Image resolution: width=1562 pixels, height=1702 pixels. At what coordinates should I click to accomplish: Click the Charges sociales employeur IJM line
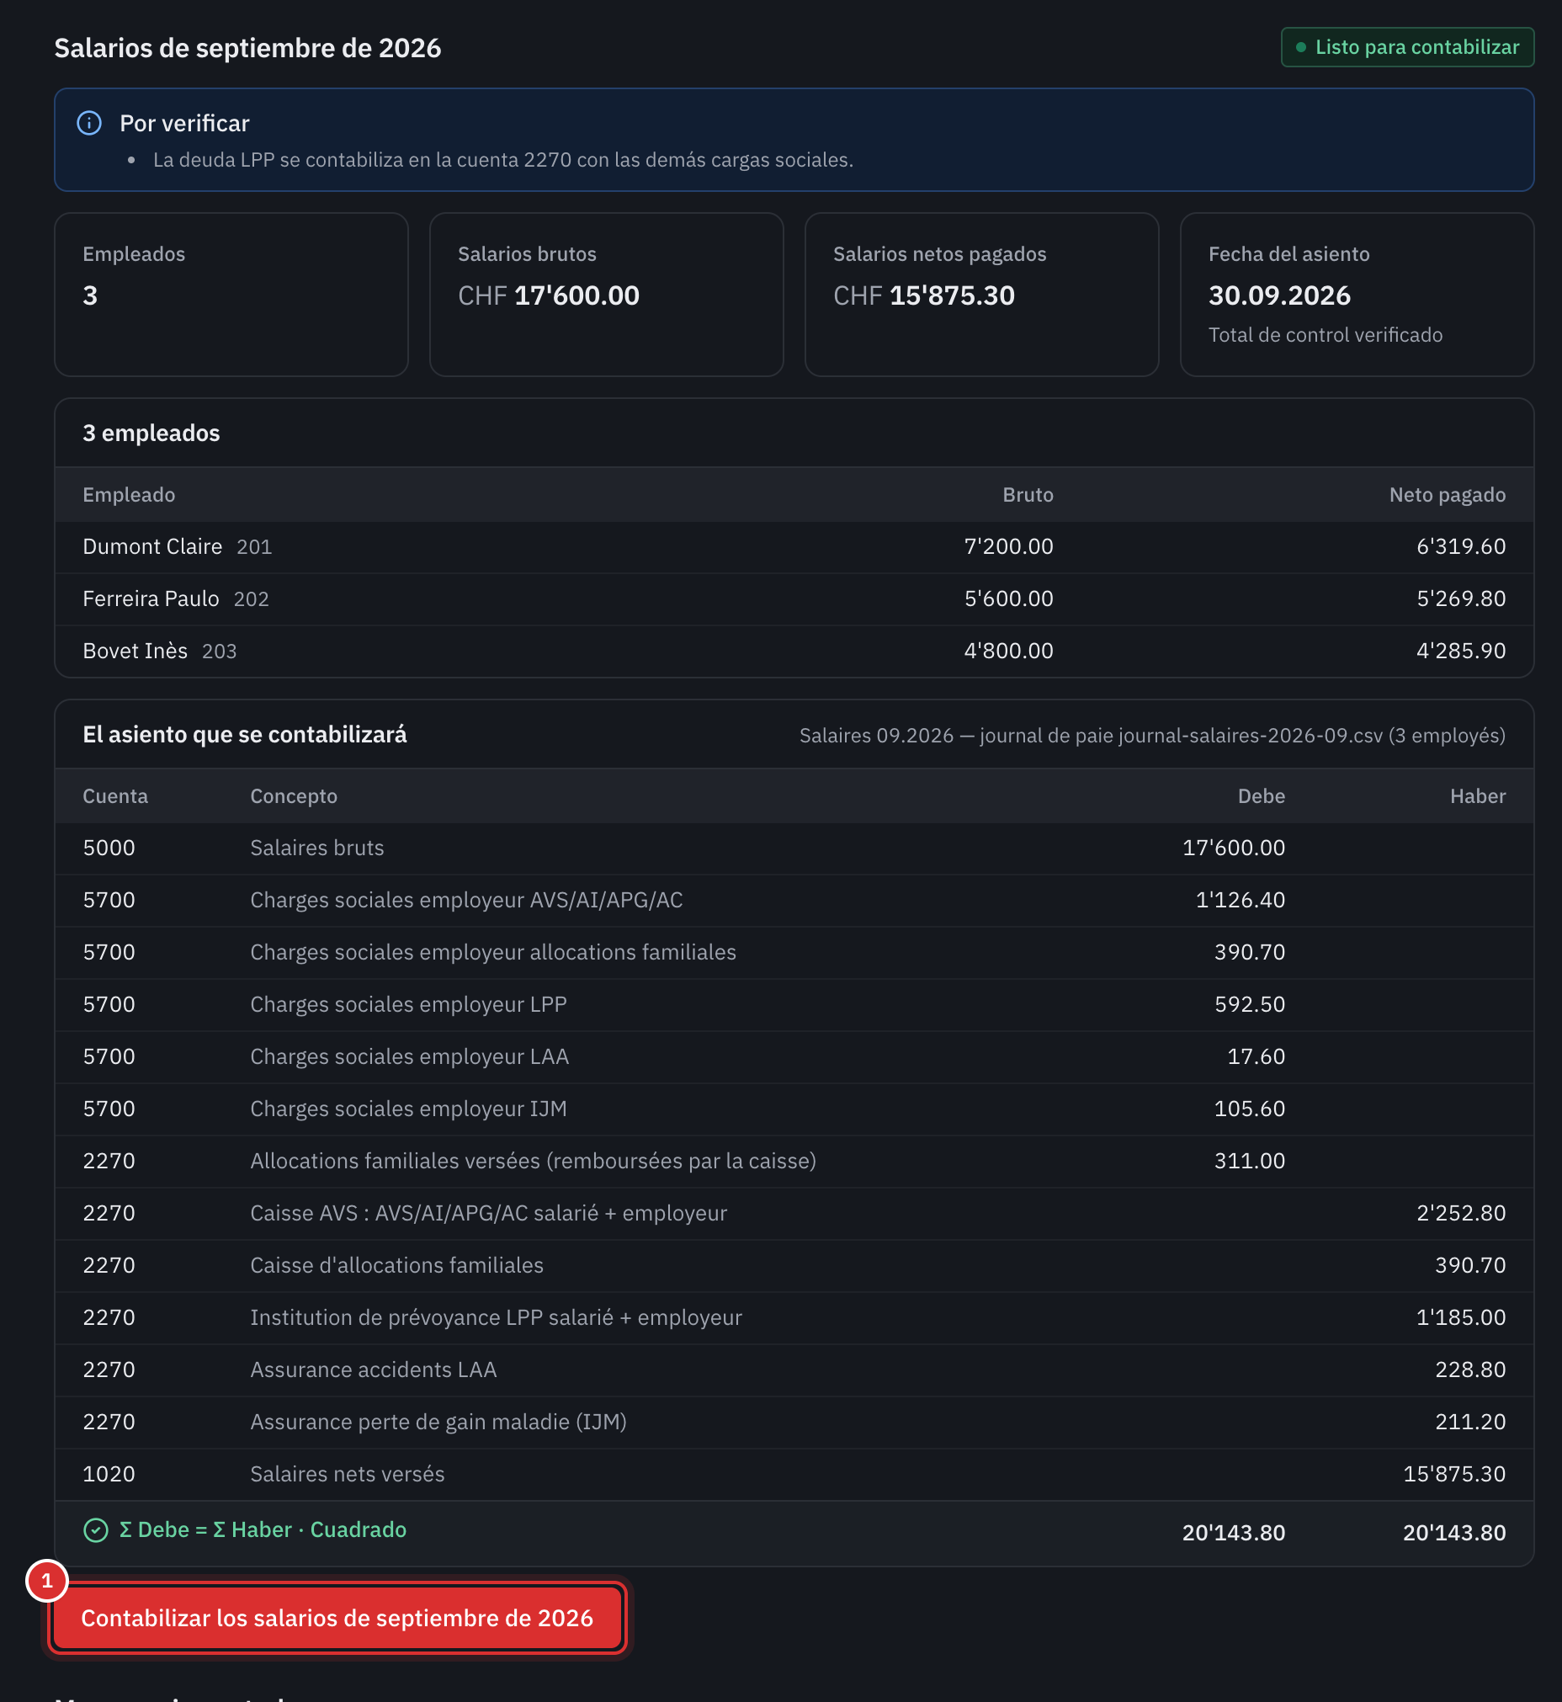click(794, 1109)
